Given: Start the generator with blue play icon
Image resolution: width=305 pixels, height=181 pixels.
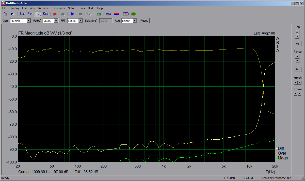Looking at the screenshot, I should 72,14.
